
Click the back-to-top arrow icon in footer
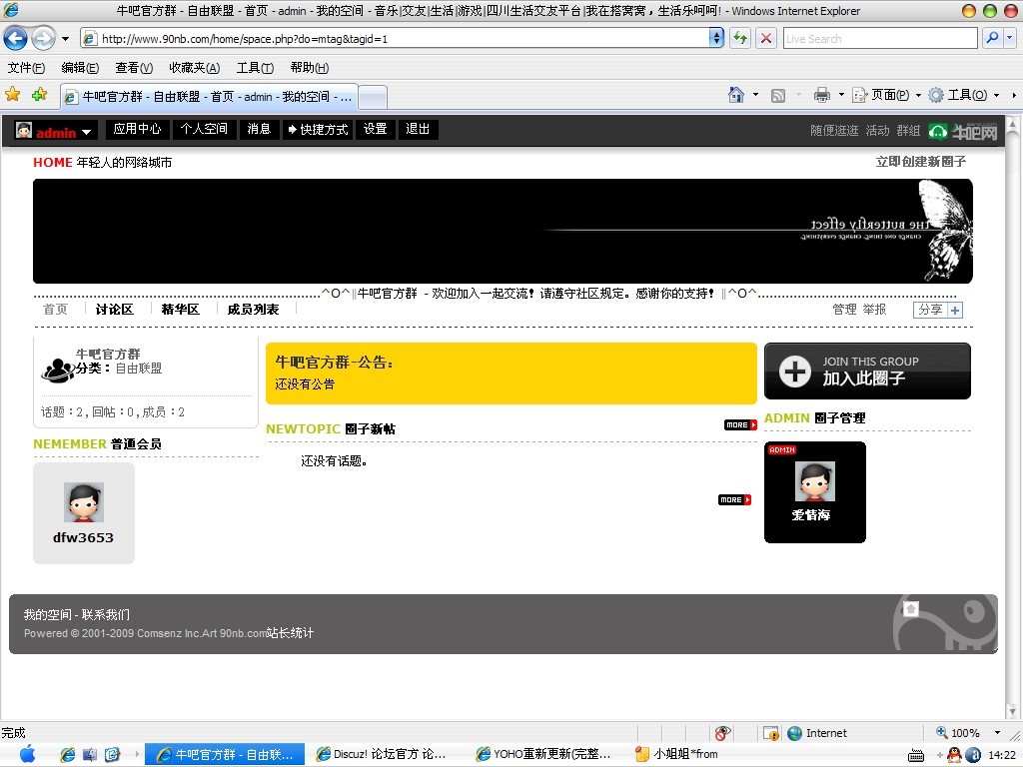point(911,609)
